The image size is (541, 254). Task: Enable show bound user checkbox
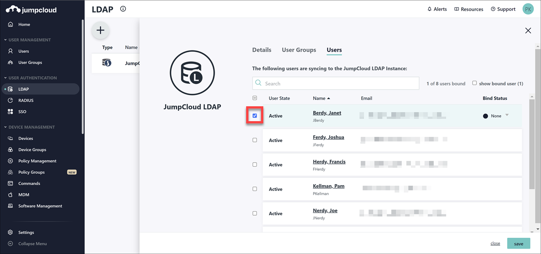[x=474, y=83]
